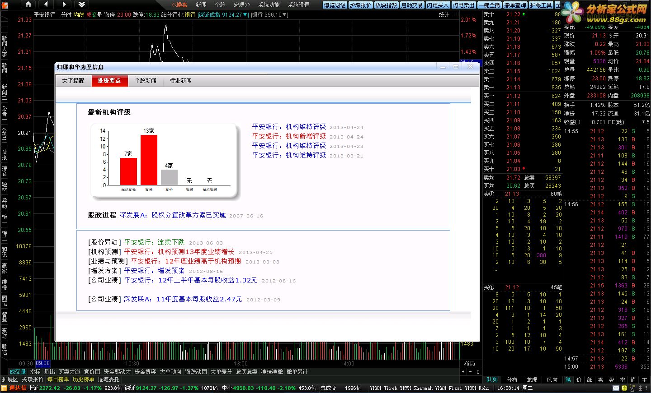Click the 板块指数 toolbar button
This screenshot has width=651, height=393.
(386, 5)
